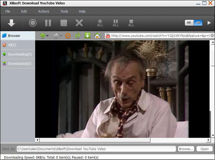Image resolution: width=215 pixels, height=160 pixels.
Task: Click the Delete X toolbar icon
Action: 79,23
